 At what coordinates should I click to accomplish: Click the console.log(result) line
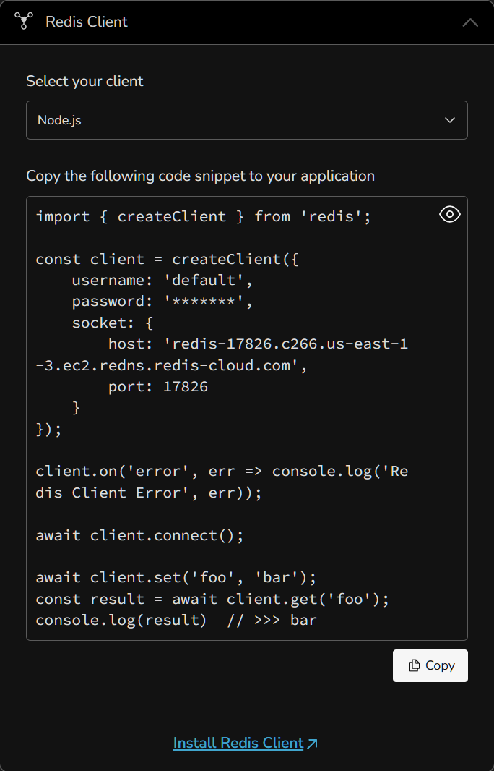(176, 620)
